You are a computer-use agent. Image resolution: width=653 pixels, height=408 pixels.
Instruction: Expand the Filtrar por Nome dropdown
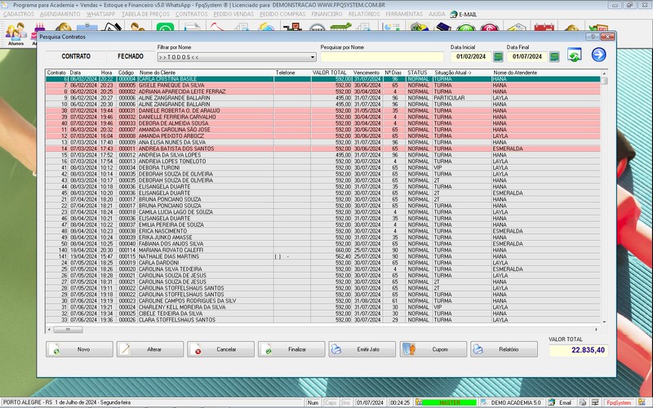[x=313, y=57]
